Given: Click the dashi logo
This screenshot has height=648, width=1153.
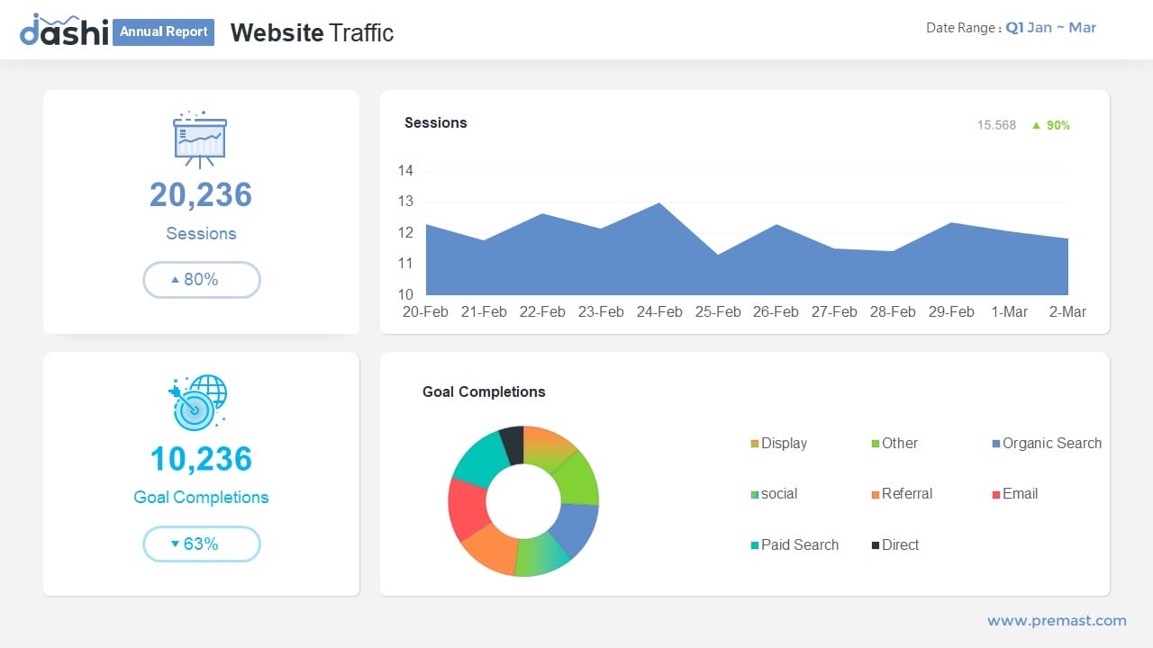Looking at the screenshot, I should (x=64, y=31).
